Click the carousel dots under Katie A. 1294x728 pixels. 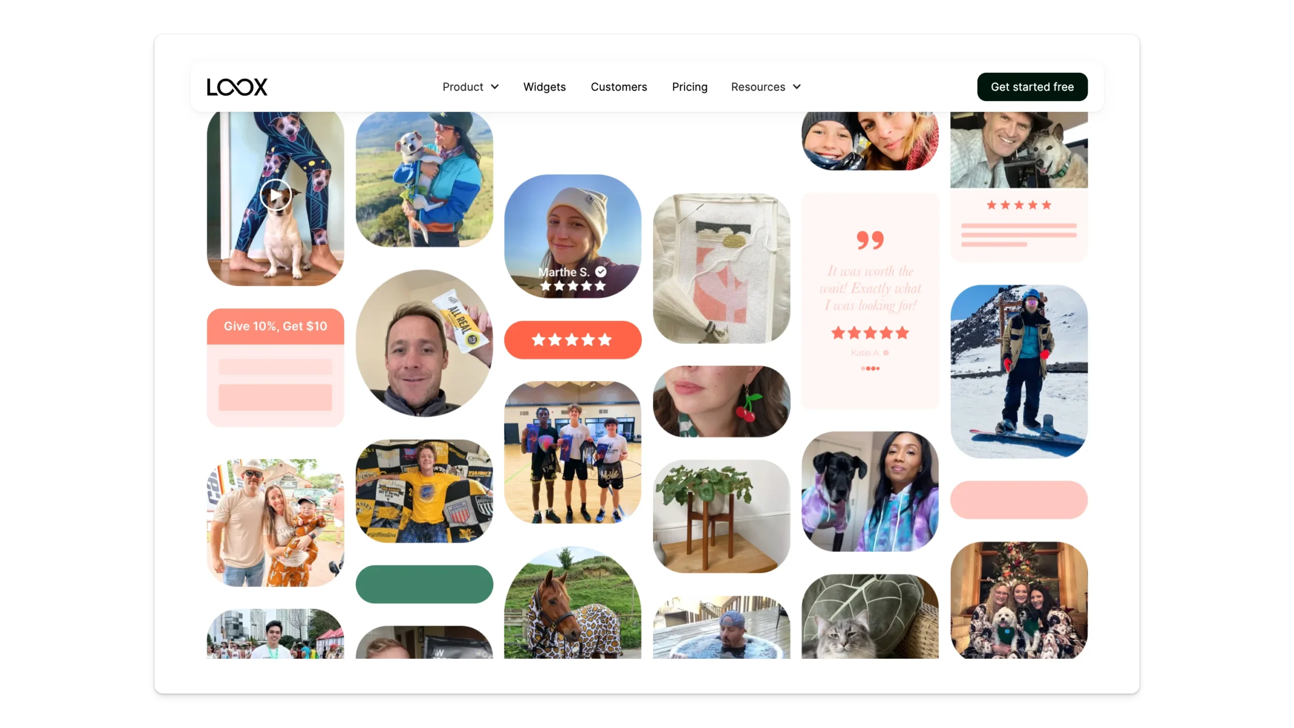point(870,369)
